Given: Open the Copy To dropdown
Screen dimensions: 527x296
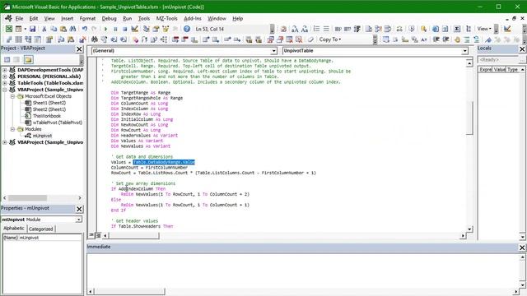Looking at the screenshot, I should [330, 39].
